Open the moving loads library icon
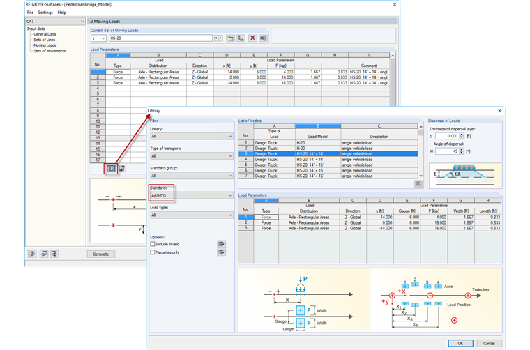 [111, 168]
